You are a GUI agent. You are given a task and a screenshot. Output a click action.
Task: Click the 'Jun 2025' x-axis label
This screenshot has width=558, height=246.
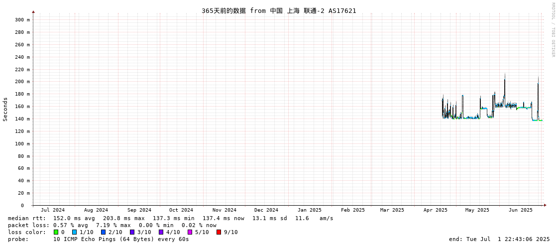tap(521, 210)
